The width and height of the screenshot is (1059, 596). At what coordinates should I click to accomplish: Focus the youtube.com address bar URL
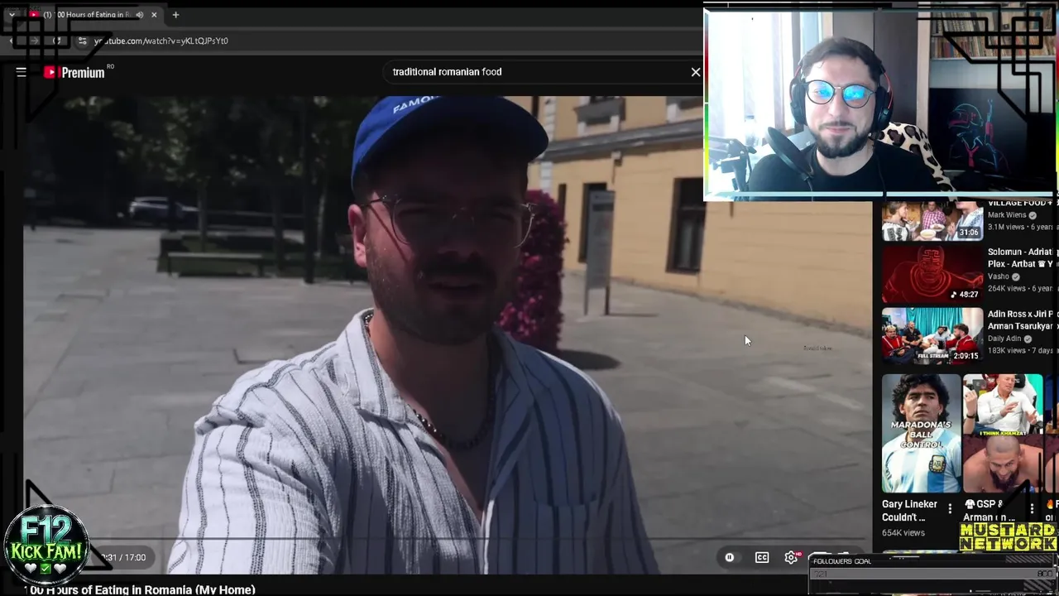[161, 41]
